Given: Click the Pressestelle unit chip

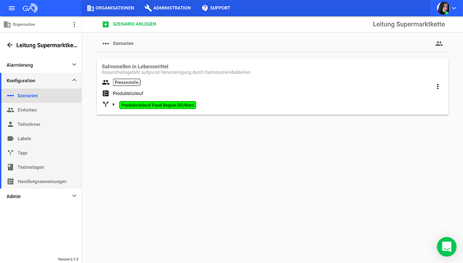Looking at the screenshot, I should click(x=126, y=82).
